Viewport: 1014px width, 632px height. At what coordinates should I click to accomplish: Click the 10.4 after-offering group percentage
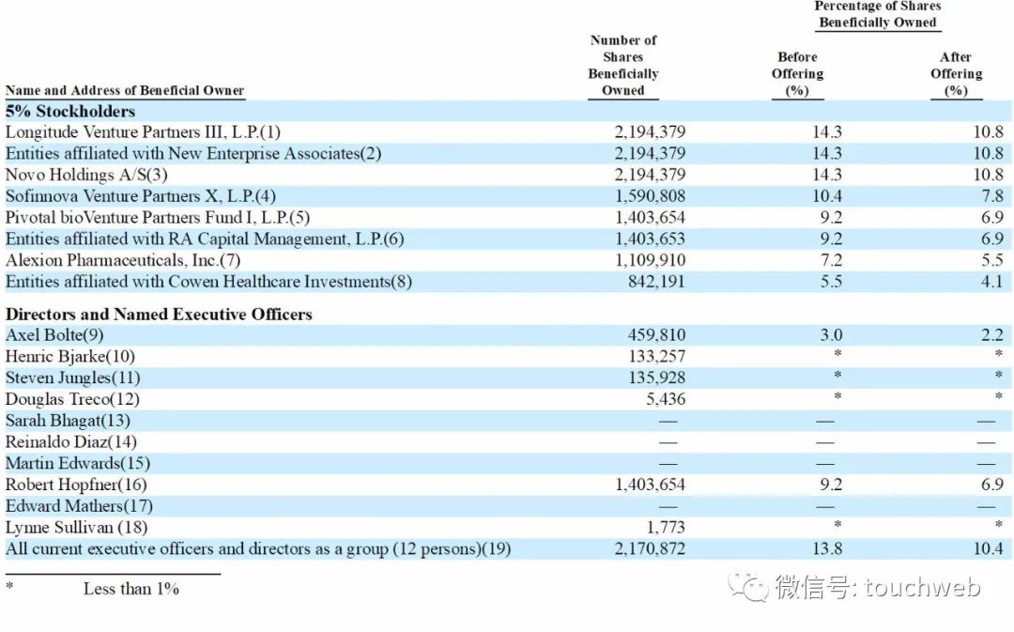point(989,549)
